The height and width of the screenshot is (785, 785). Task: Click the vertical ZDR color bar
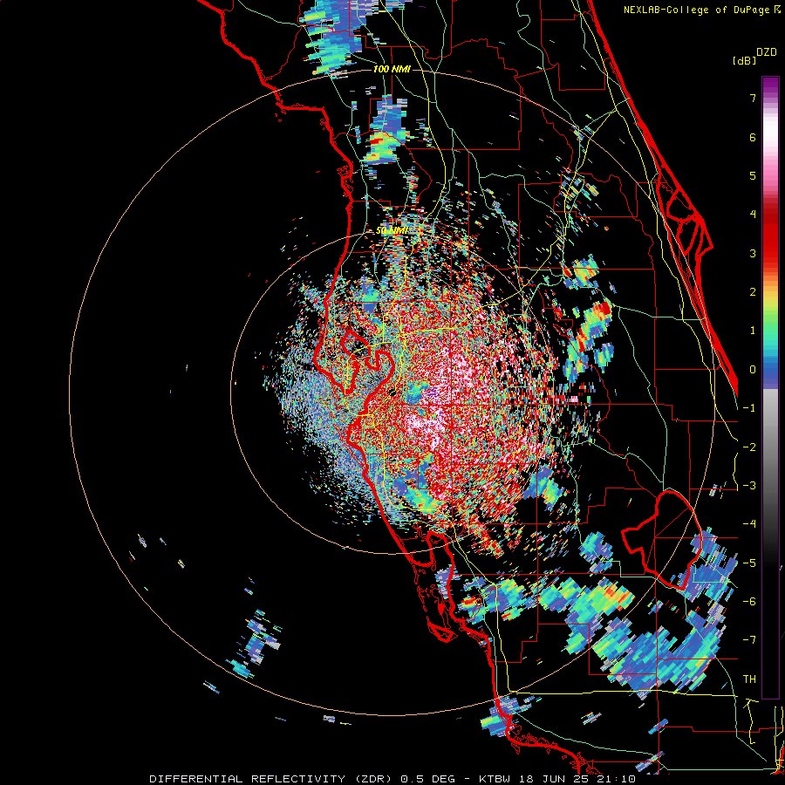770,387
